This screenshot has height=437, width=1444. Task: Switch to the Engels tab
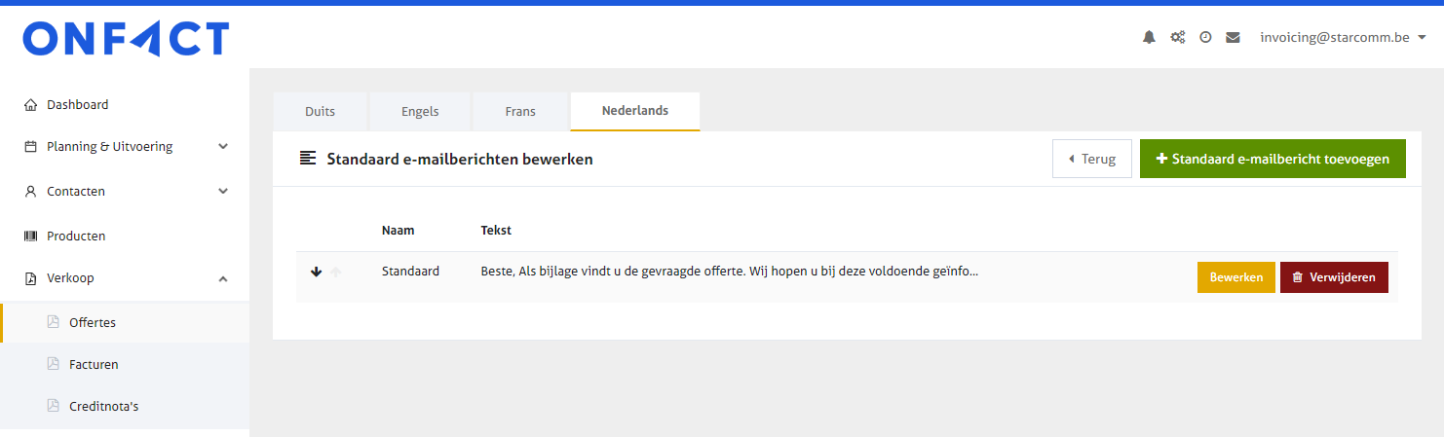coord(420,111)
